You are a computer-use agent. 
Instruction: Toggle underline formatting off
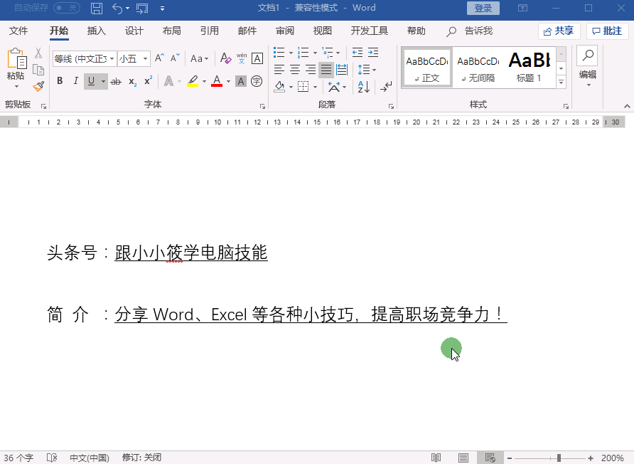(90, 80)
